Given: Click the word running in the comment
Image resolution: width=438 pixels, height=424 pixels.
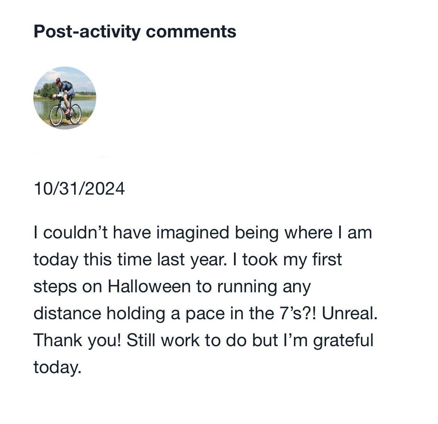Looking at the screenshot, I should point(247,287).
